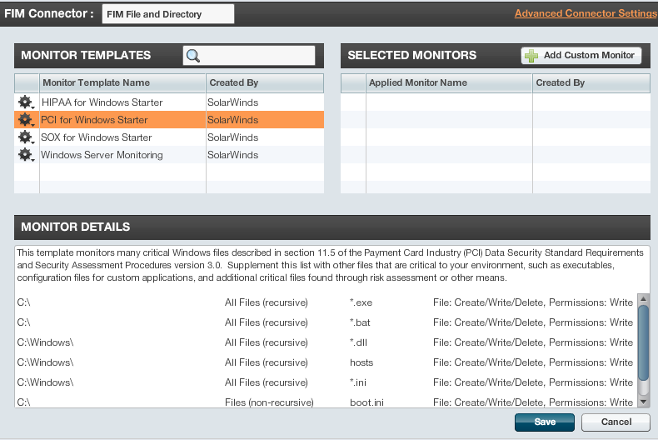Sort templates by Created By column

[265, 82]
